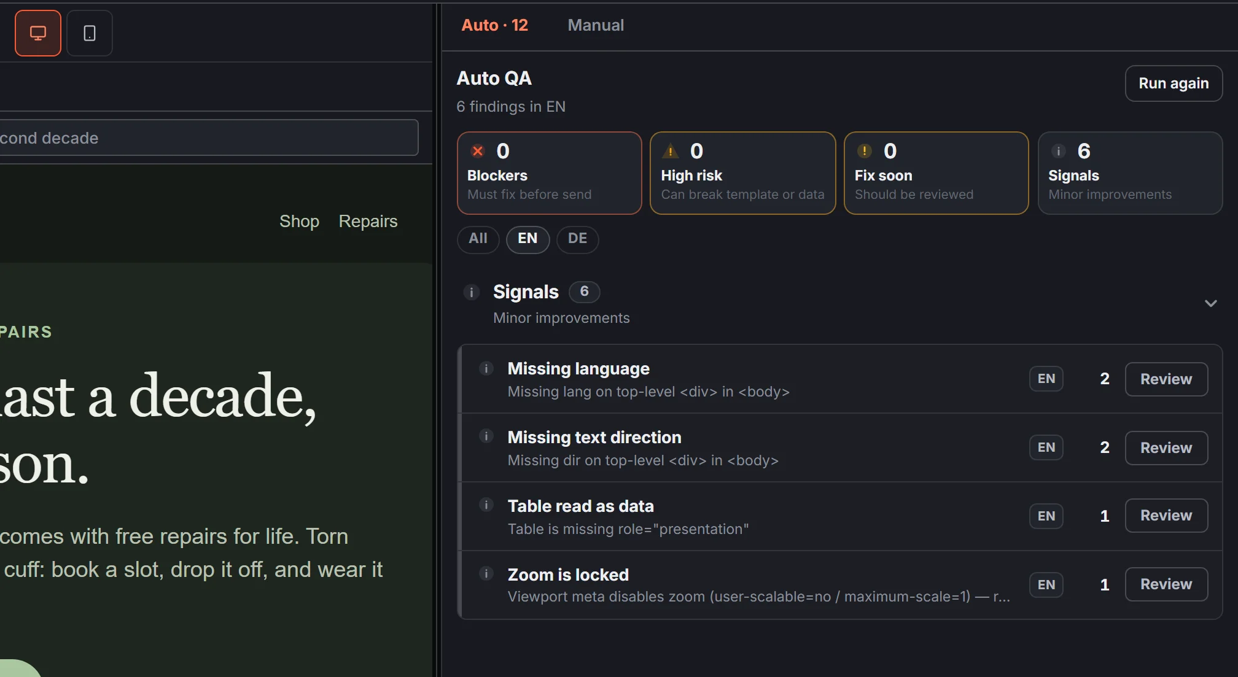Open Repairs link in email preview
Screen dimensions: 1238x677
[368, 221]
